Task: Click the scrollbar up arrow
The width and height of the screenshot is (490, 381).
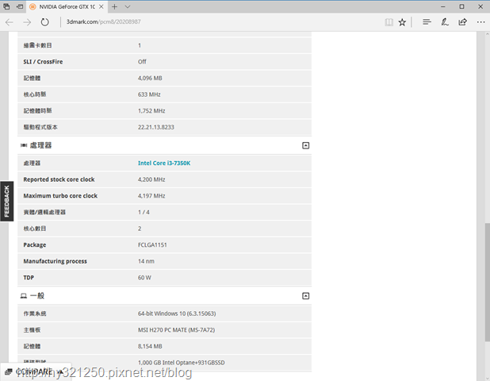Action: tap(487, 34)
